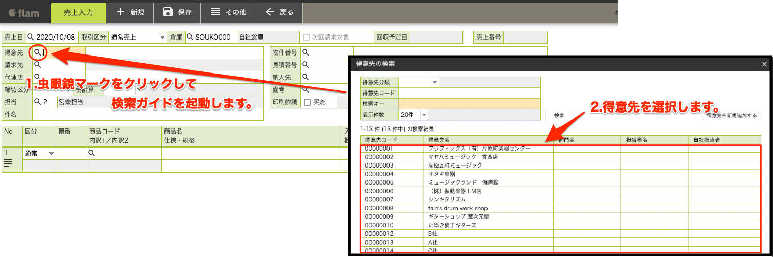773x257 pixels.
Task: Select ミュージックランド 海岸線 row
Action: click(x=561, y=182)
